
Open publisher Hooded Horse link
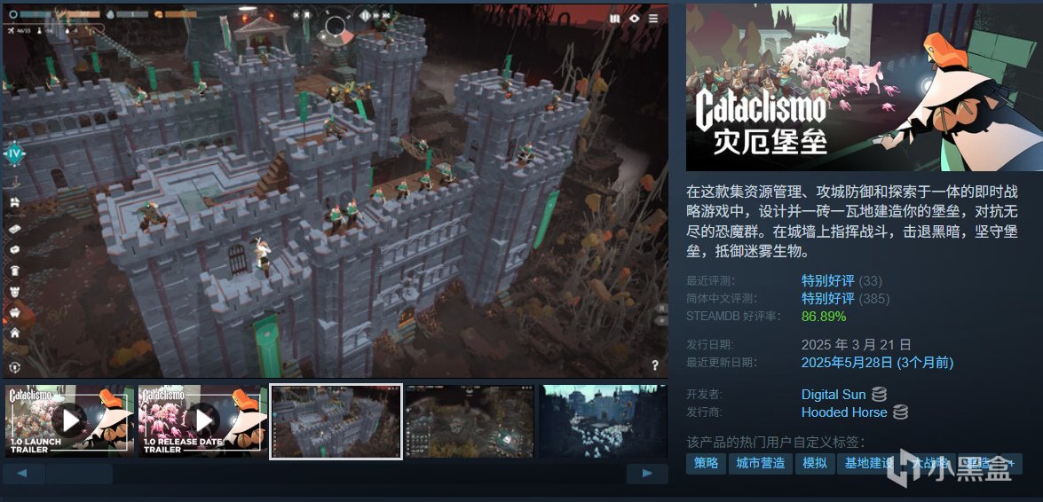pyautogui.click(x=844, y=412)
